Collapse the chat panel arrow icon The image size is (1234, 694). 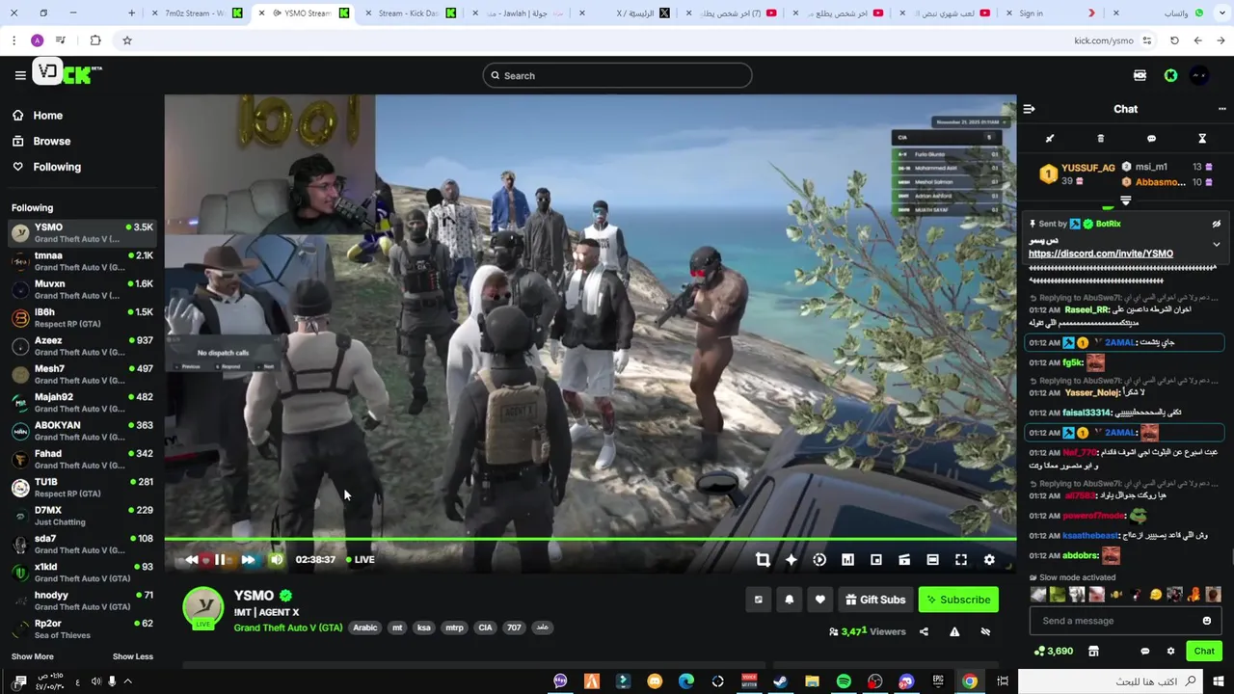tap(1029, 109)
